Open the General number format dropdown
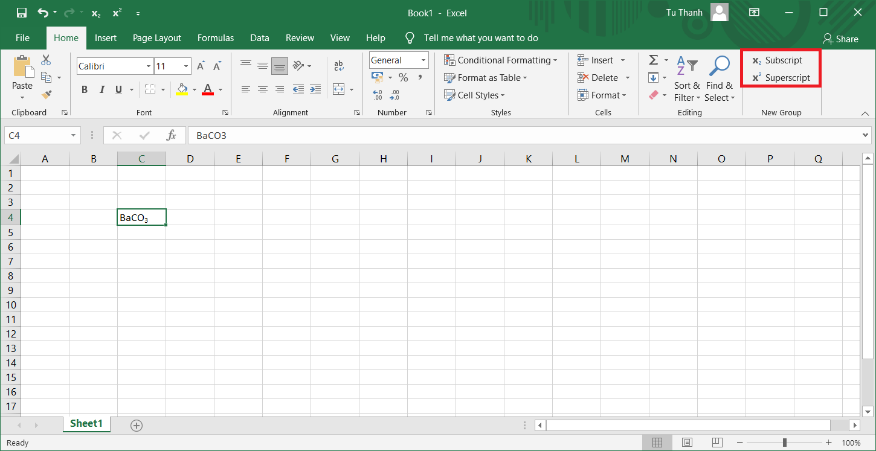Viewport: 876px width, 451px height. (424, 60)
